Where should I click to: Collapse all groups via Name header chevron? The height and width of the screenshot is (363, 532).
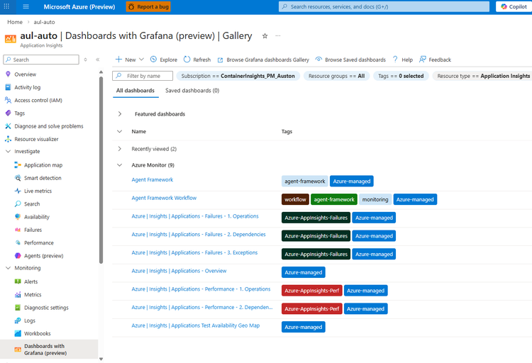point(120,131)
